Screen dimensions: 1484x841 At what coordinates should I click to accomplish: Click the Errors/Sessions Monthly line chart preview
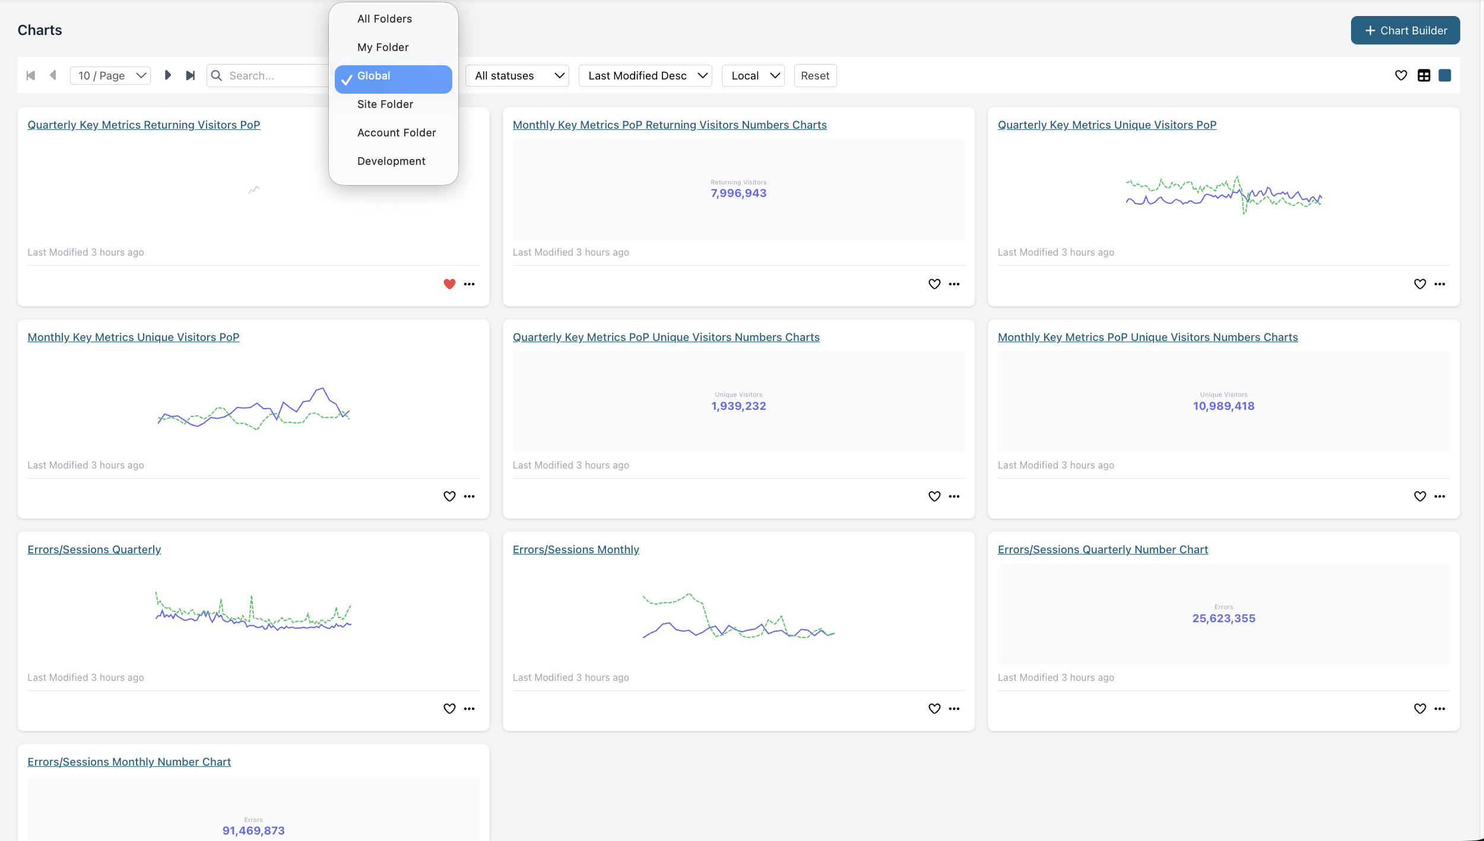(x=738, y=615)
